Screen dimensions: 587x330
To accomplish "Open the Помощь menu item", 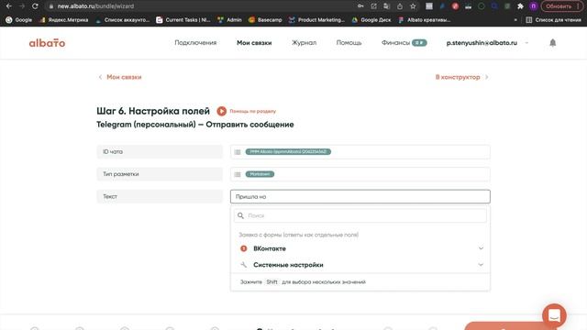I will 349,43.
